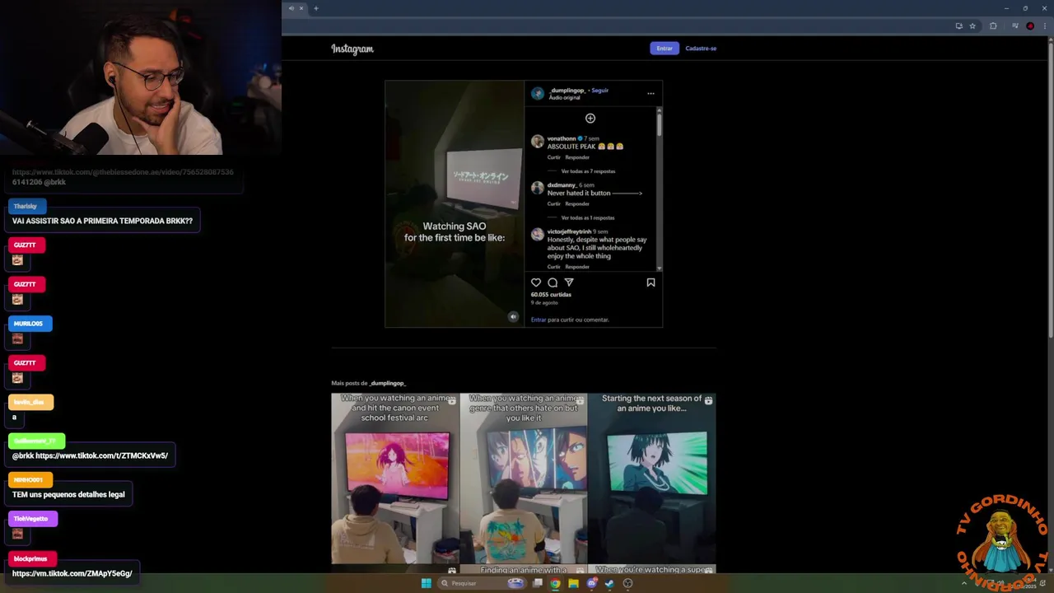Screen dimensions: 1054x593
Task: Open dxdmanny_'s profile picture
Action: [538, 188]
